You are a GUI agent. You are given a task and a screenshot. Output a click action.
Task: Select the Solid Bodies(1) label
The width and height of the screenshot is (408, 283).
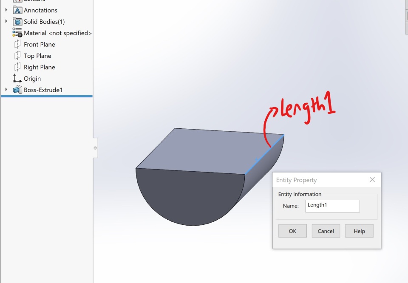click(x=44, y=22)
